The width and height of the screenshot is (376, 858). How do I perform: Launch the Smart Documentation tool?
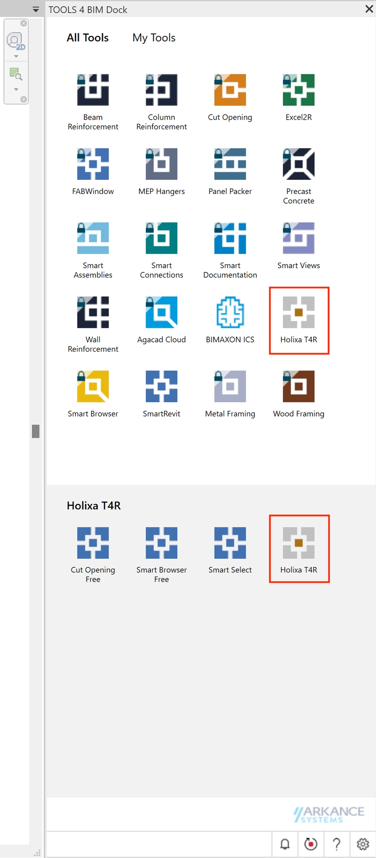click(x=230, y=238)
